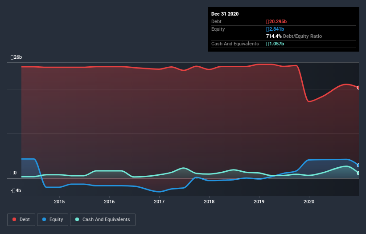The image size is (366, 234).
Task: Select the Debt endpoint marker on chart
Action: pos(358,88)
